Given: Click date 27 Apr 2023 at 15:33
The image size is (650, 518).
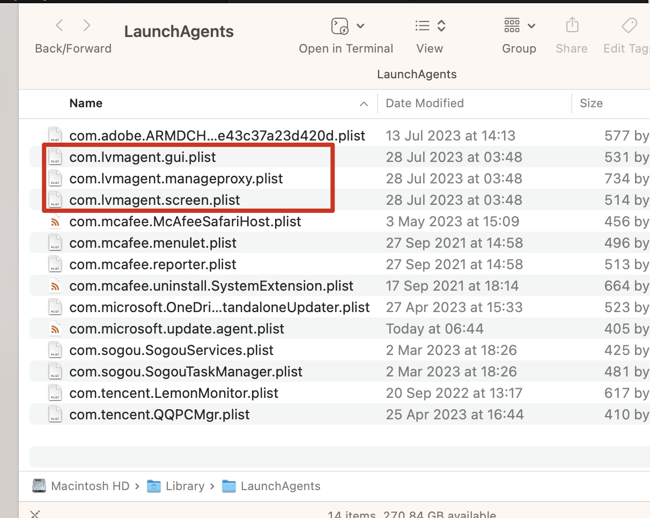Looking at the screenshot, I should (x=454, y=307).
